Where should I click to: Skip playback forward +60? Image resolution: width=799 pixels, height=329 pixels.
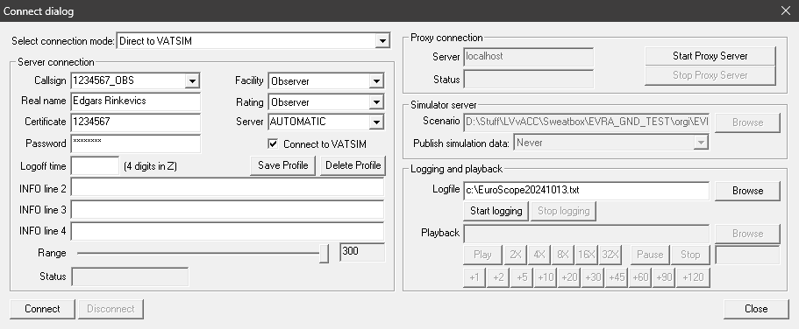click(x=640, y=277)
